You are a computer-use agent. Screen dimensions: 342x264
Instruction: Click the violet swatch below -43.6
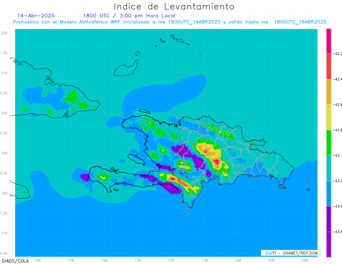[329, 244]
